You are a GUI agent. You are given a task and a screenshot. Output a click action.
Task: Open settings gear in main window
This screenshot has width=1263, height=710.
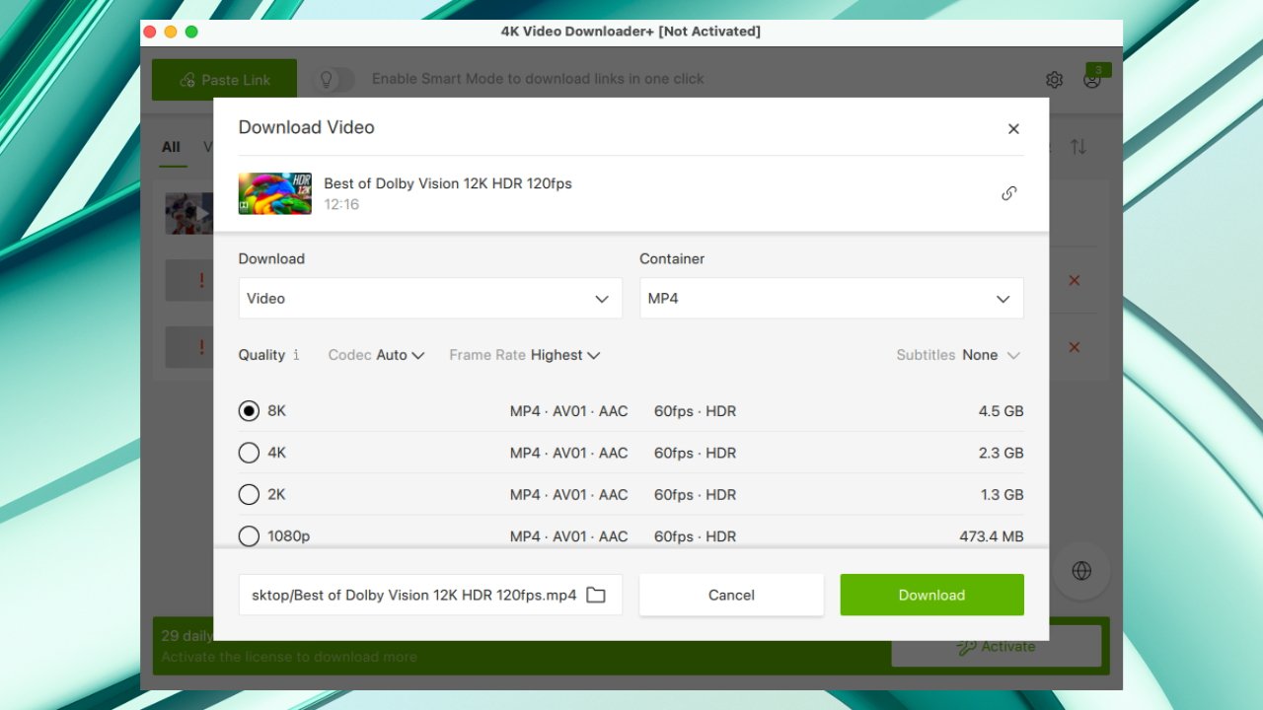[x=1054, y=80]
